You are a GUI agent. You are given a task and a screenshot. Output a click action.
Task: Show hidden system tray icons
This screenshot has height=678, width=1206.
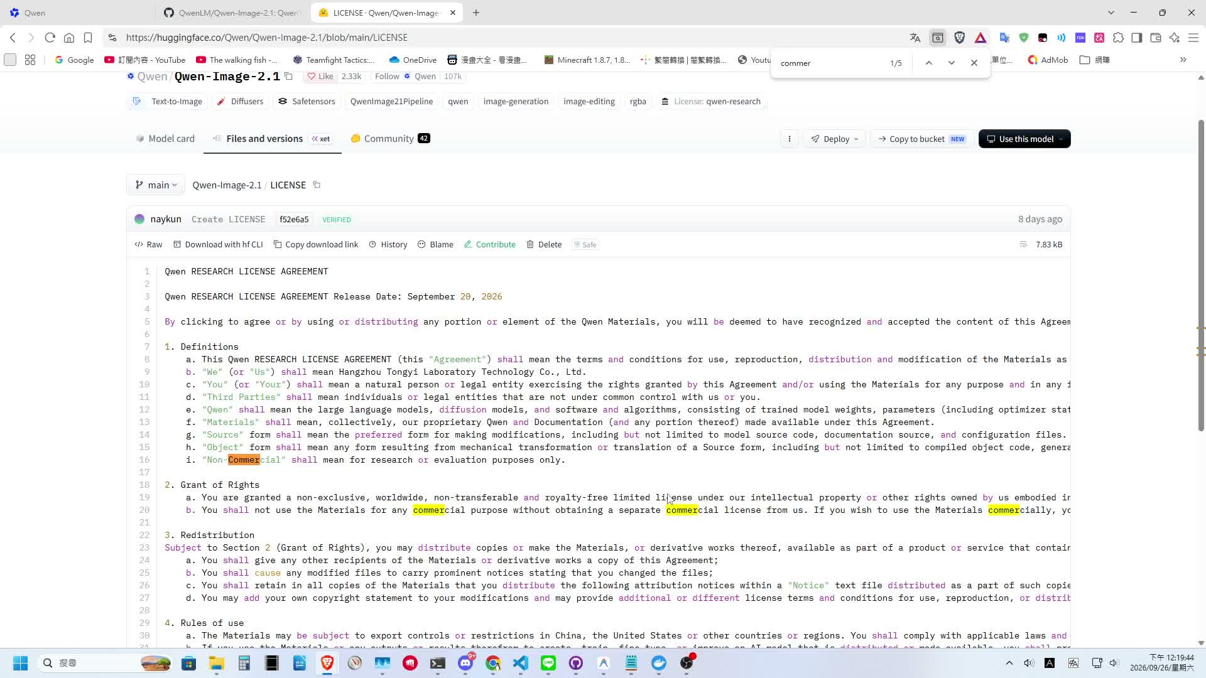1009,663
